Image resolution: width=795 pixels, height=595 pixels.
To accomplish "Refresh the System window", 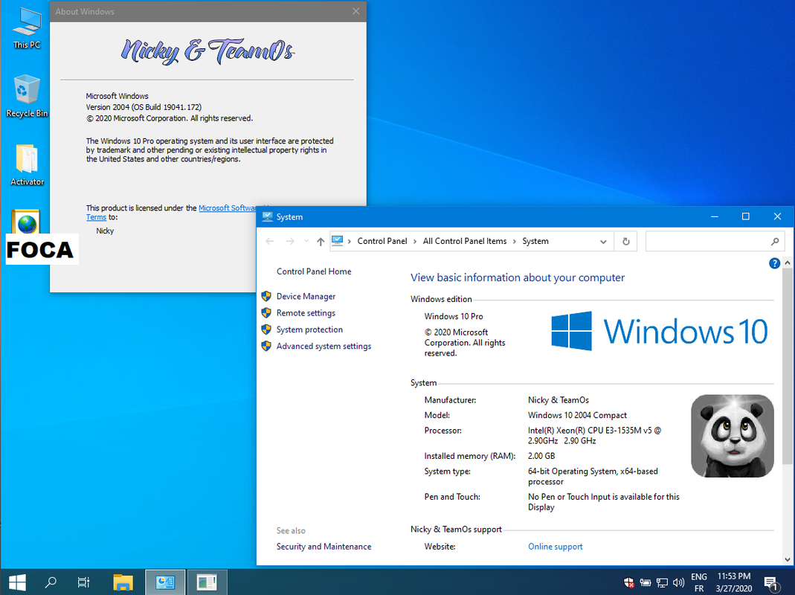I will pos(625,242).
